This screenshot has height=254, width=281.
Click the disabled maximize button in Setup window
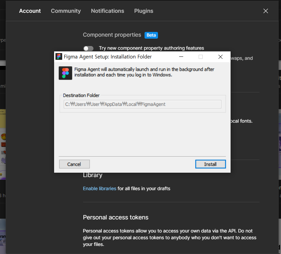coord(201,57)
